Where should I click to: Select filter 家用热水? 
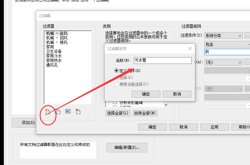54,60
